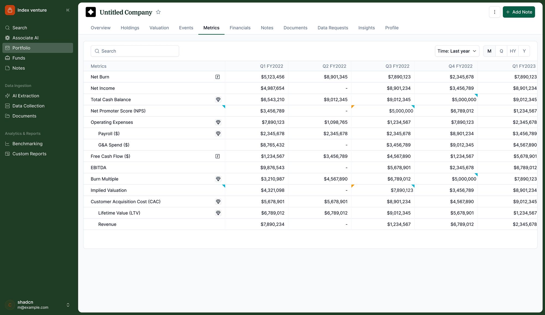This screenshot has height=315, width=545.
Task: Select the Q quarterly period toggle
Action: click(501, 51)
